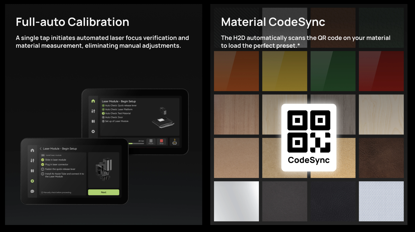Pause the job on the upper touchscreen
The height and width of the screenshot is (232, 415).
coord(151,142)
